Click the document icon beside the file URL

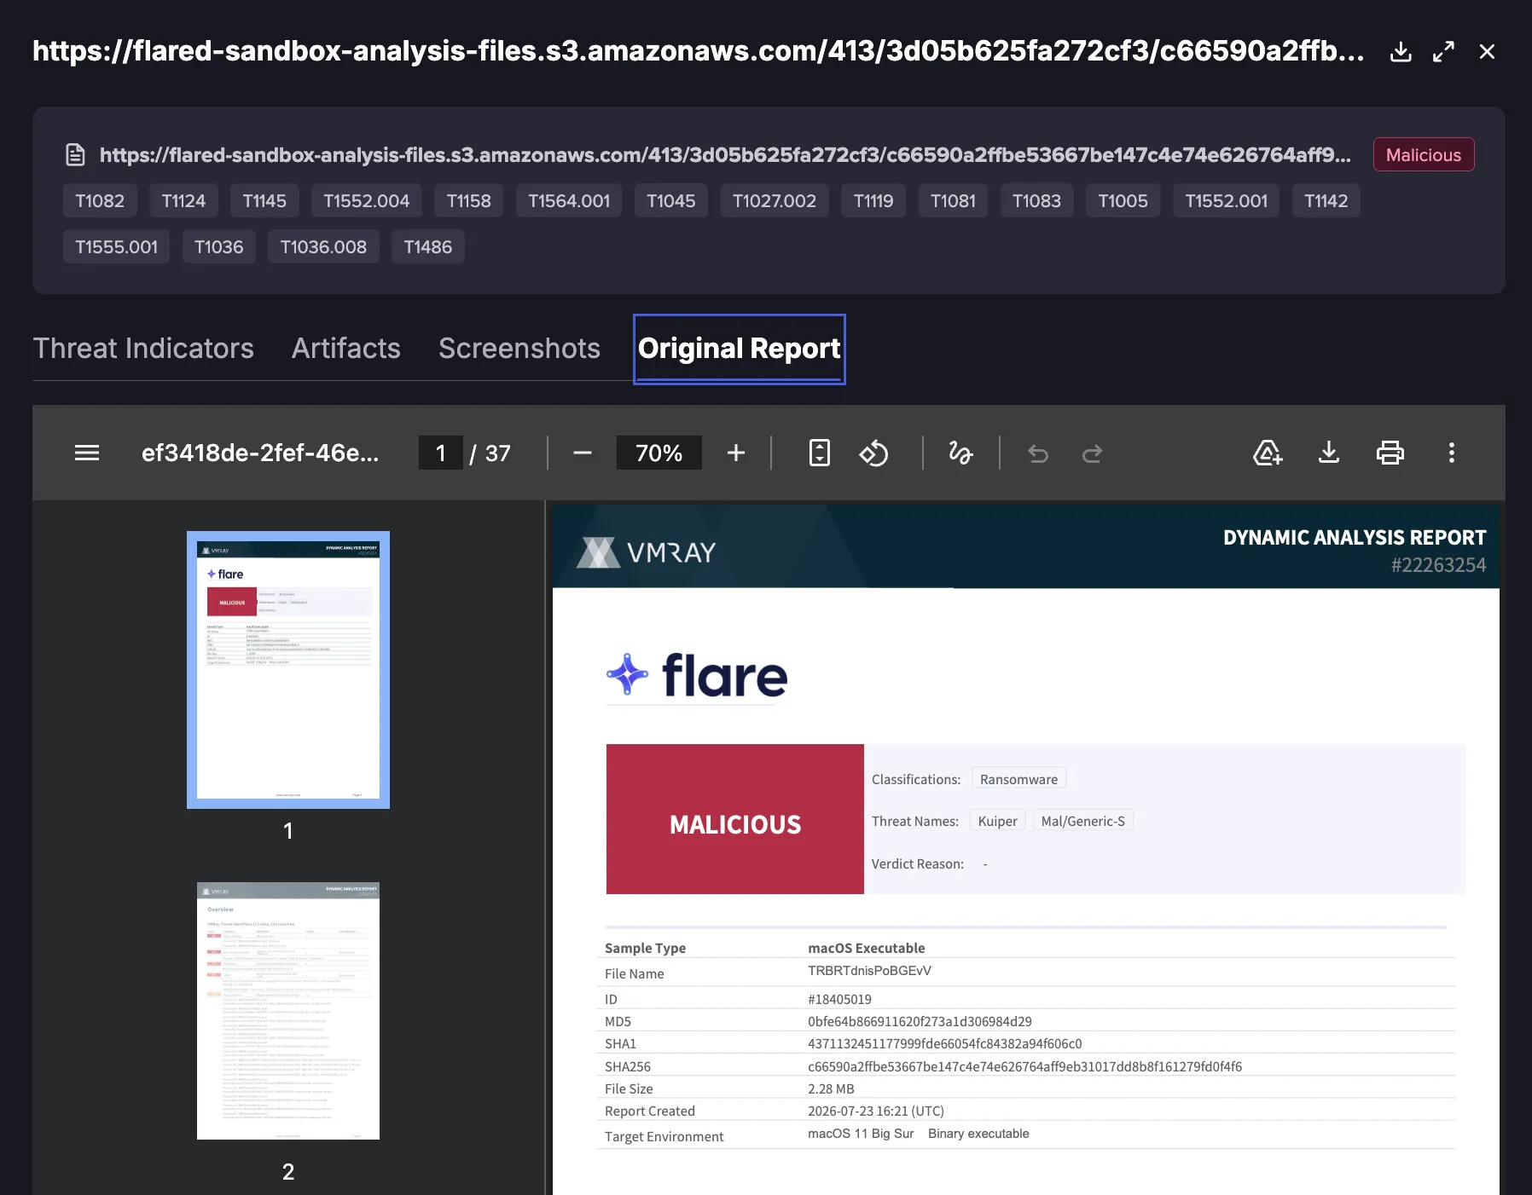[x=76, y=155]
